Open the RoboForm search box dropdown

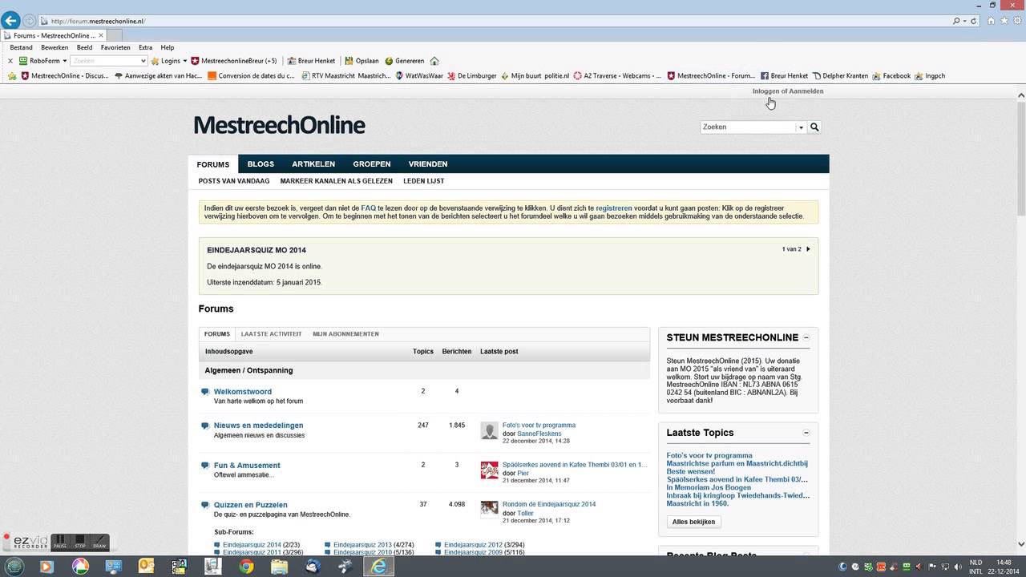143,61
